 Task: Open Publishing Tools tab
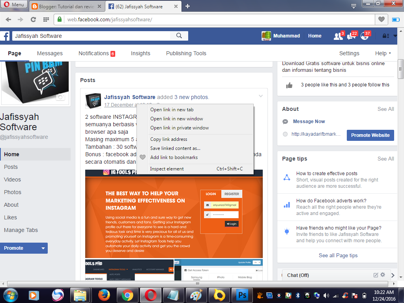[x=186, y=53]
